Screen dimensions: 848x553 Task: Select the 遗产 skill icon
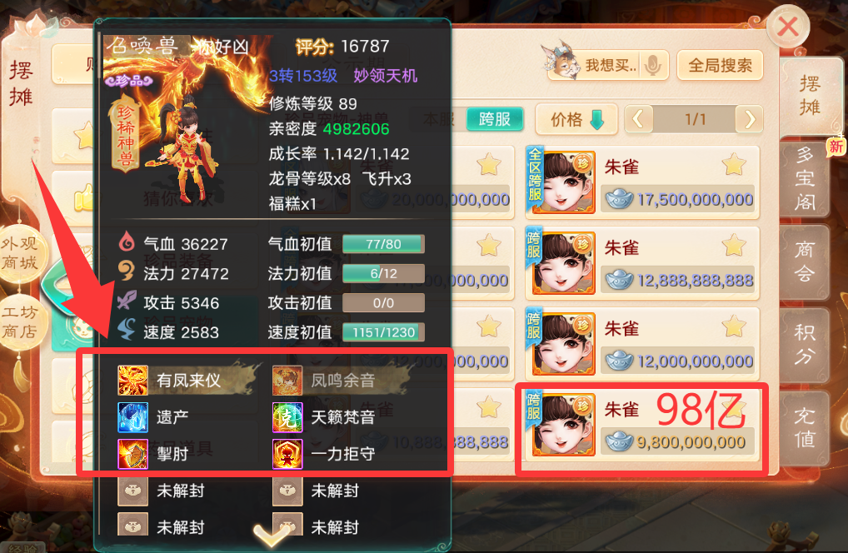click(x=132, y=417)
